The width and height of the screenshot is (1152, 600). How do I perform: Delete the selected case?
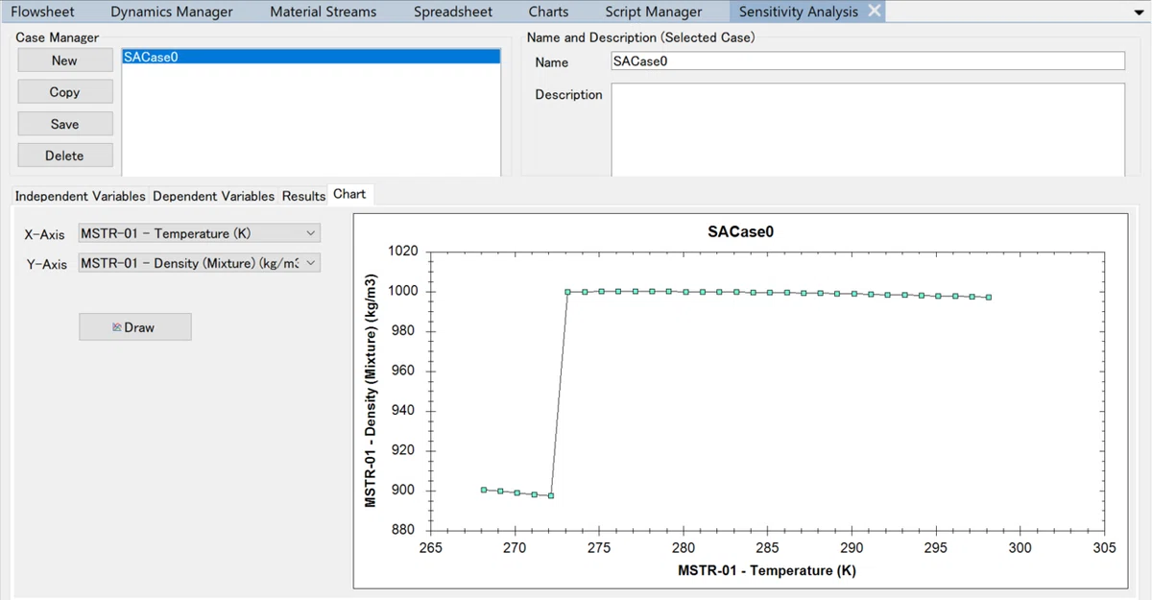pyautogui.click(x=65, y=156)
